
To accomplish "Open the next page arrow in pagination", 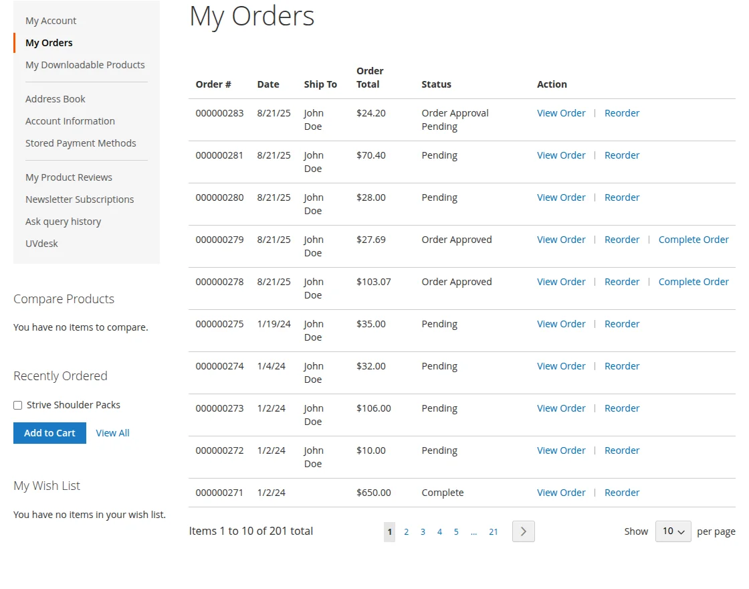I will point(524,531).
